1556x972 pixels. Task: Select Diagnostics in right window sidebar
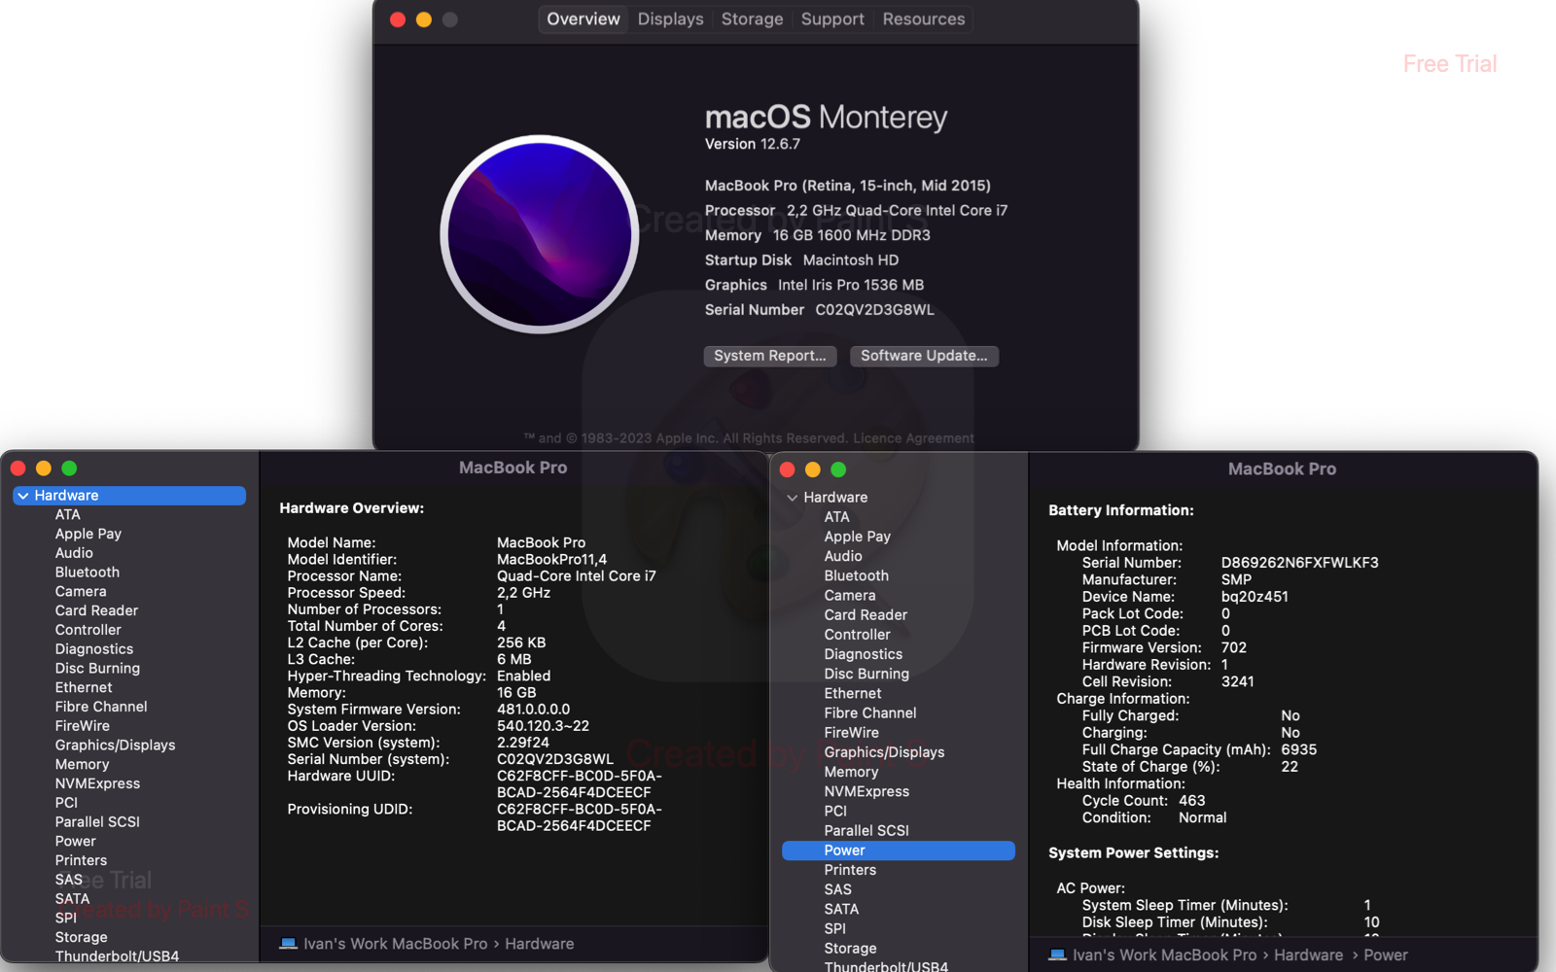pyautogui.click(x=864, y=654)
